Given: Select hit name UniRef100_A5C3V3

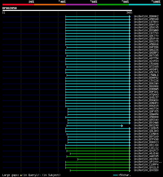Looking at the screenshot, I should tap(146, 72).
